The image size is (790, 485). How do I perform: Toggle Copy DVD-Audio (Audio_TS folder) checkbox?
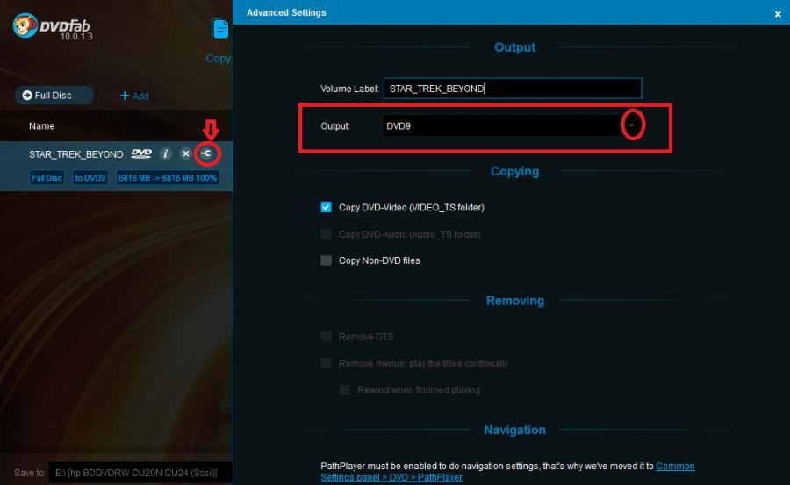326,234
